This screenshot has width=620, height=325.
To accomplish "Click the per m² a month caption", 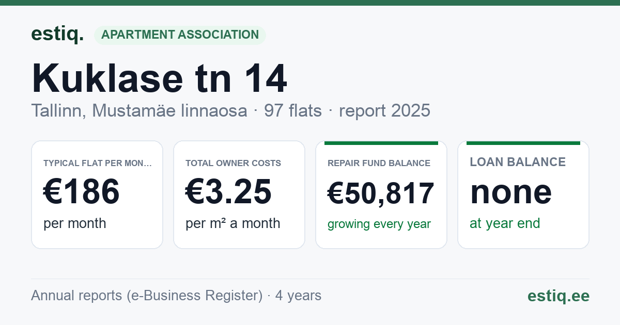I will [x=233, y=223].
